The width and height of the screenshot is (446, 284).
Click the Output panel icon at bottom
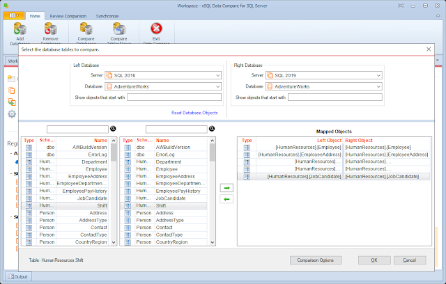(11, 276)
